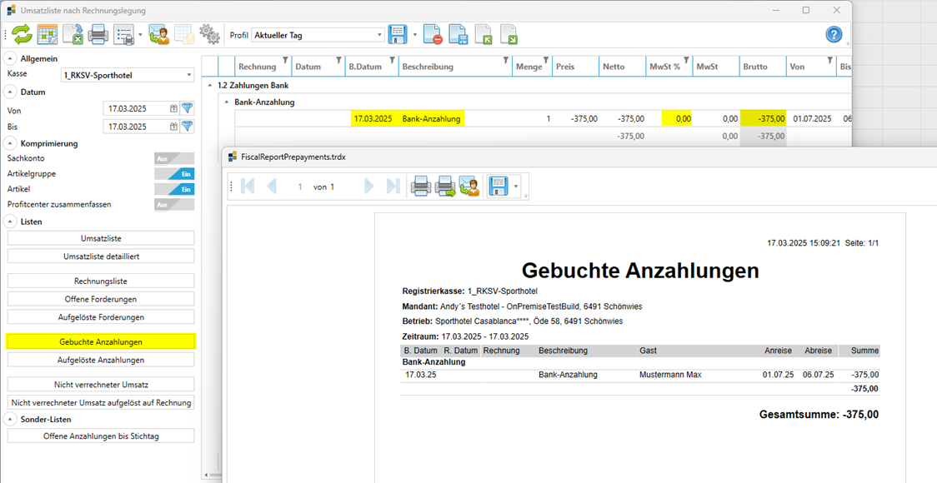Print the sales list from the toolbar
The image size is (937, 483).
(x=98, y=35)
